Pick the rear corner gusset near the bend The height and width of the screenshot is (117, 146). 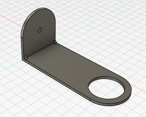click(55, 42)
